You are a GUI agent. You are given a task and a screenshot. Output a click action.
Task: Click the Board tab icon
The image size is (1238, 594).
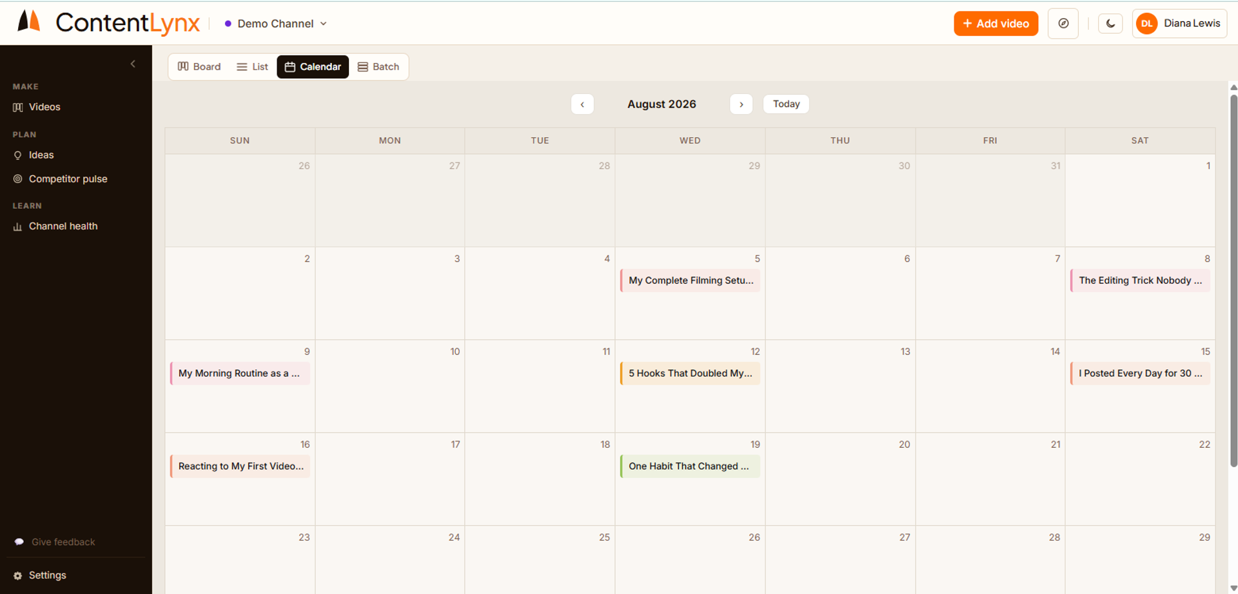point(183,67)
